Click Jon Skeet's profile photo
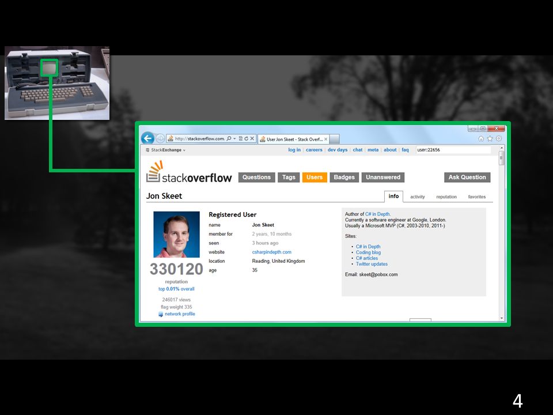This screenshot has height=415, width=553. pyautogui.click(x=176, y=235)
